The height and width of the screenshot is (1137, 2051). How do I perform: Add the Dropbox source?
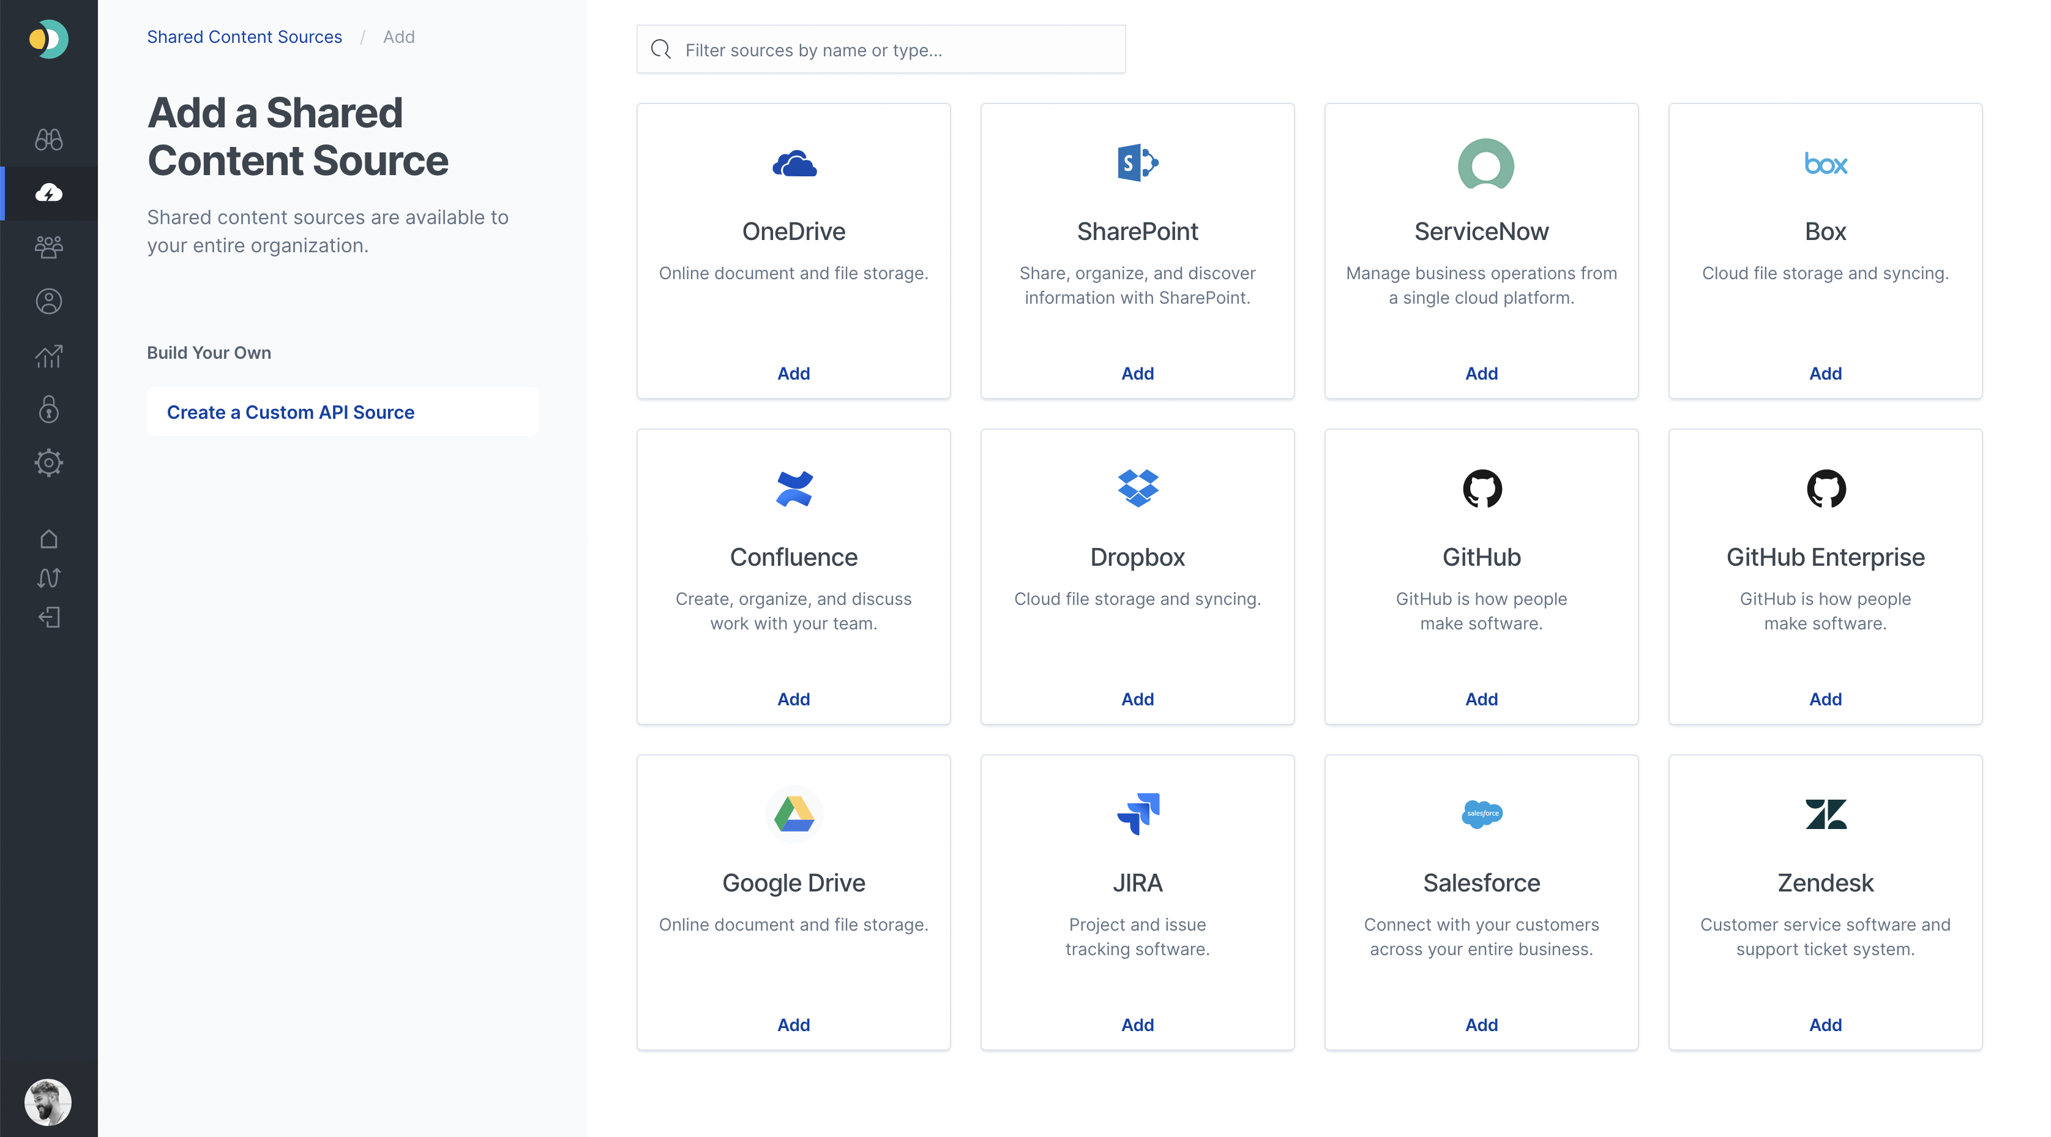tap(1137, 699)
